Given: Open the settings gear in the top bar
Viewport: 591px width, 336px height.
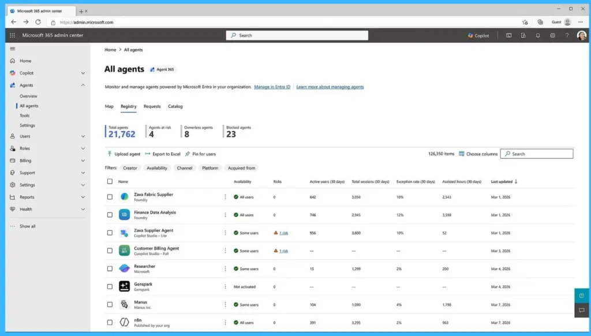Looking at the screenshot, I should point(553,35).
